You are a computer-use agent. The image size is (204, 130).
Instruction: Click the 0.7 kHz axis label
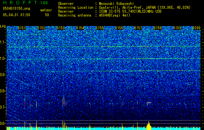[3, 107]
